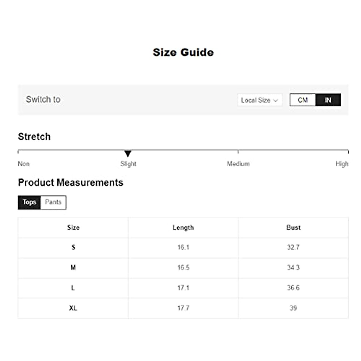Click the Local Size chevron arrow
Viewport: 361px width, 361px height.
pyautogui.click(x=276, y=100)
